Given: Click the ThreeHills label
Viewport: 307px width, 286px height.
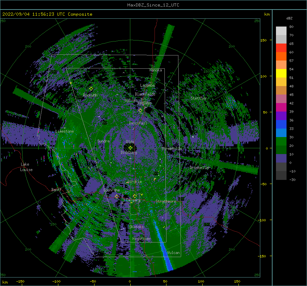Looking at the screenshot, I should pyautogui.click(x=172, y=149).
